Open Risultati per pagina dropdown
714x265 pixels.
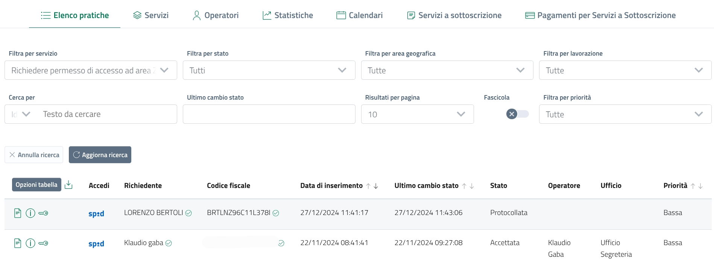[x=417, y=114]
